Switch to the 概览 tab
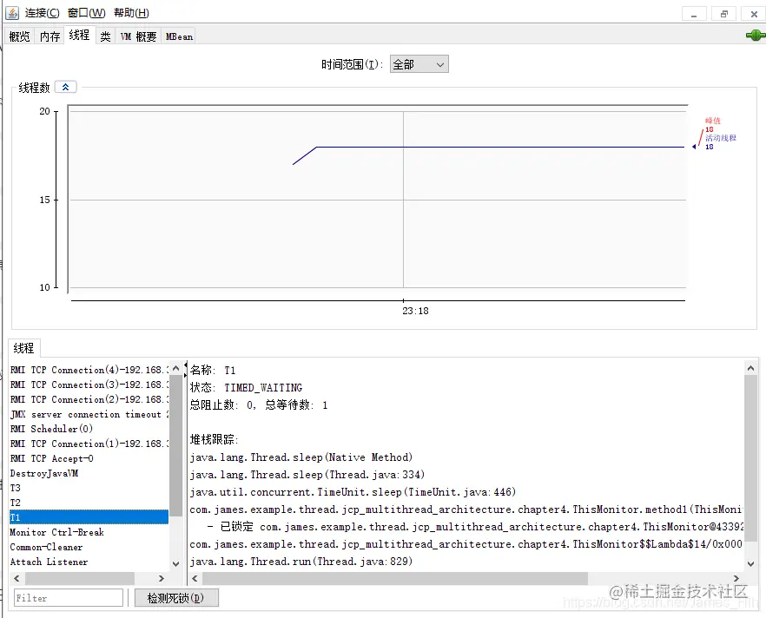The height and width of the screenshot is (618, 766). pyautogui.click(x=19, y=36)
